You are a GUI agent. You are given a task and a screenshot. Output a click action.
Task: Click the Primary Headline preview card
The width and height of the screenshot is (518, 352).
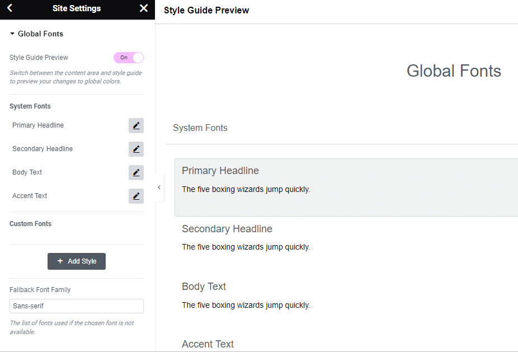pyautogui.click(x=346, y=187)
